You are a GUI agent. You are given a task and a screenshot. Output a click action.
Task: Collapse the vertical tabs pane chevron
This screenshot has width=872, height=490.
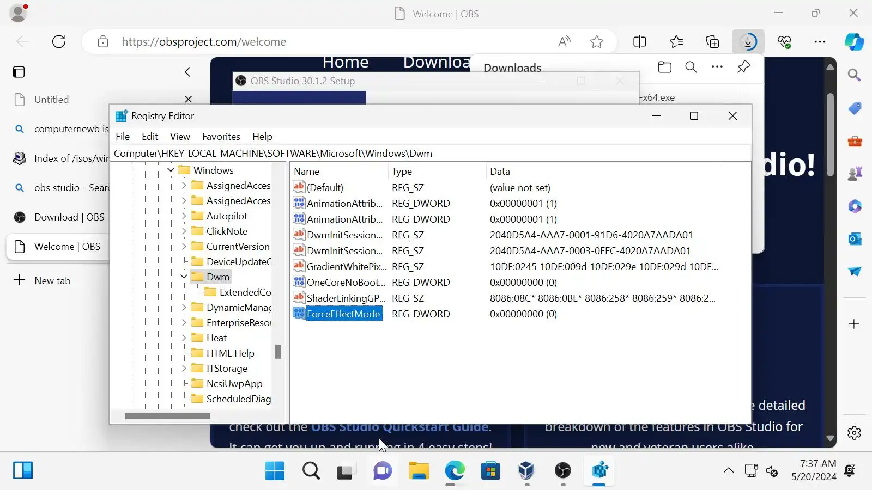[187, 72]
